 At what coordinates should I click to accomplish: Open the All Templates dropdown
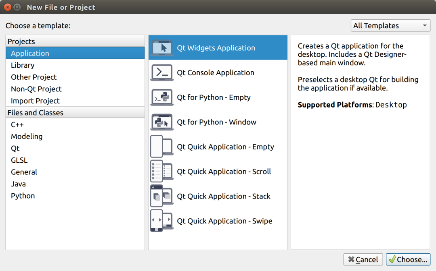pos(390,26)
